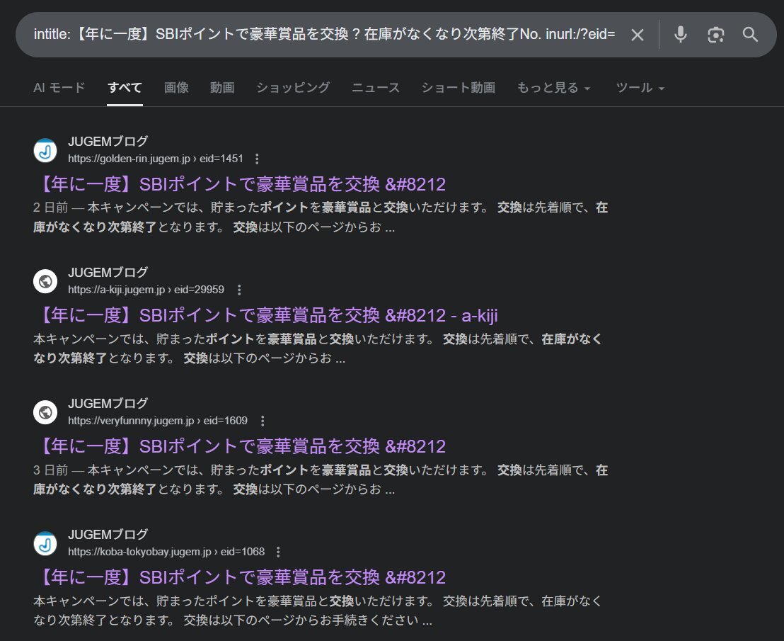Click the veryfunnny result's globe favicon
Image resolution: width=784 pixels, height=641 pixels.
click(x=45, y=412)
